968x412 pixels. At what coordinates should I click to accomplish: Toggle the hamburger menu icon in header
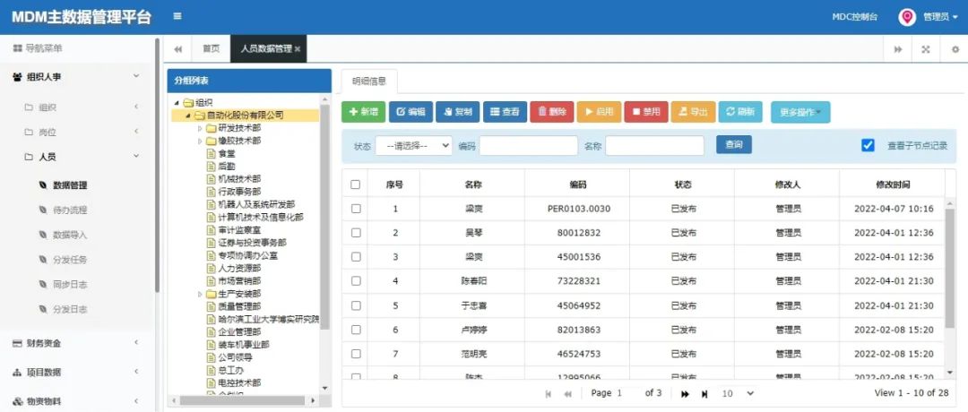pyautogui.click(x=177, y=17)
